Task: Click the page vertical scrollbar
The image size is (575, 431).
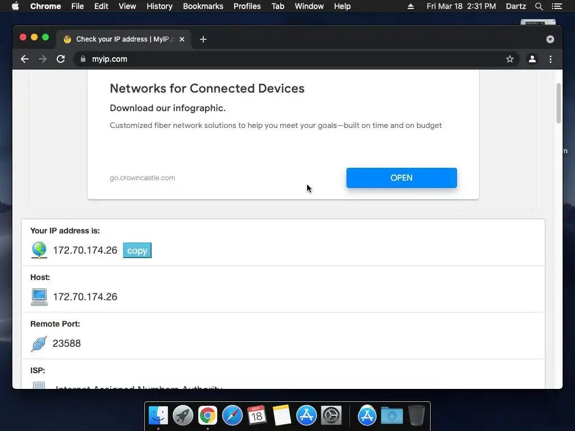Action: point(559,103)
